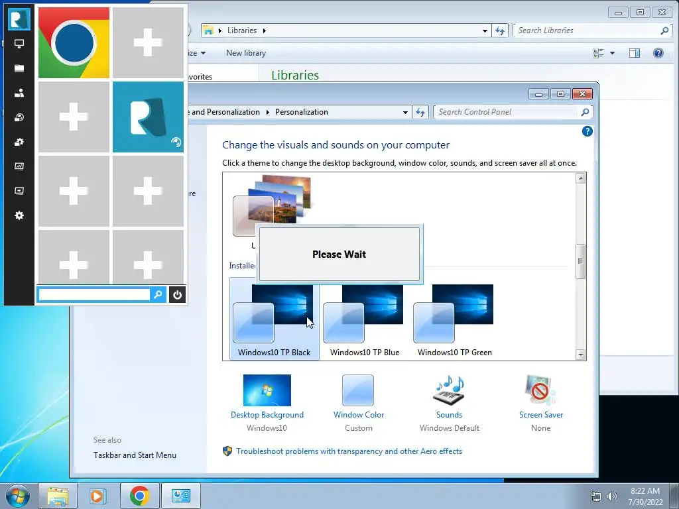Open the folder-with-disc icon in the sidebar
The width and height of the screenshot is (679, 509).
(19, 117)
